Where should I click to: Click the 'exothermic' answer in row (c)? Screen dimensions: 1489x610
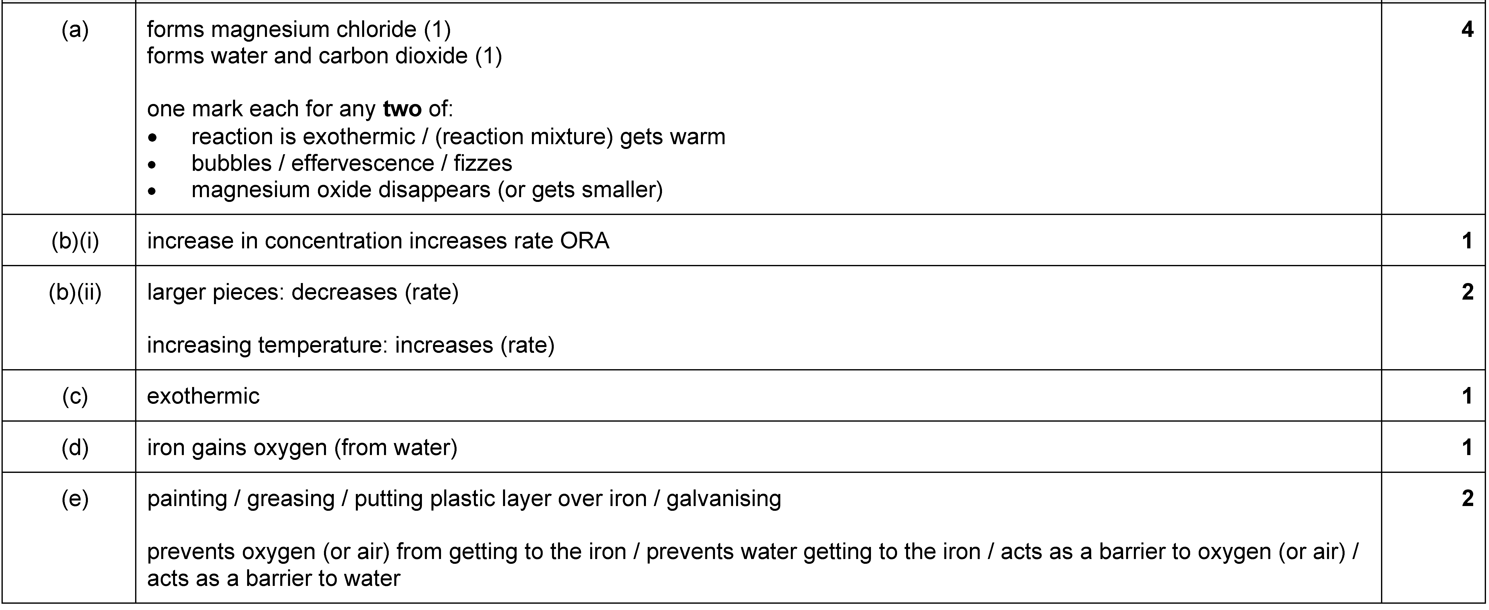(x=203, y=396)
